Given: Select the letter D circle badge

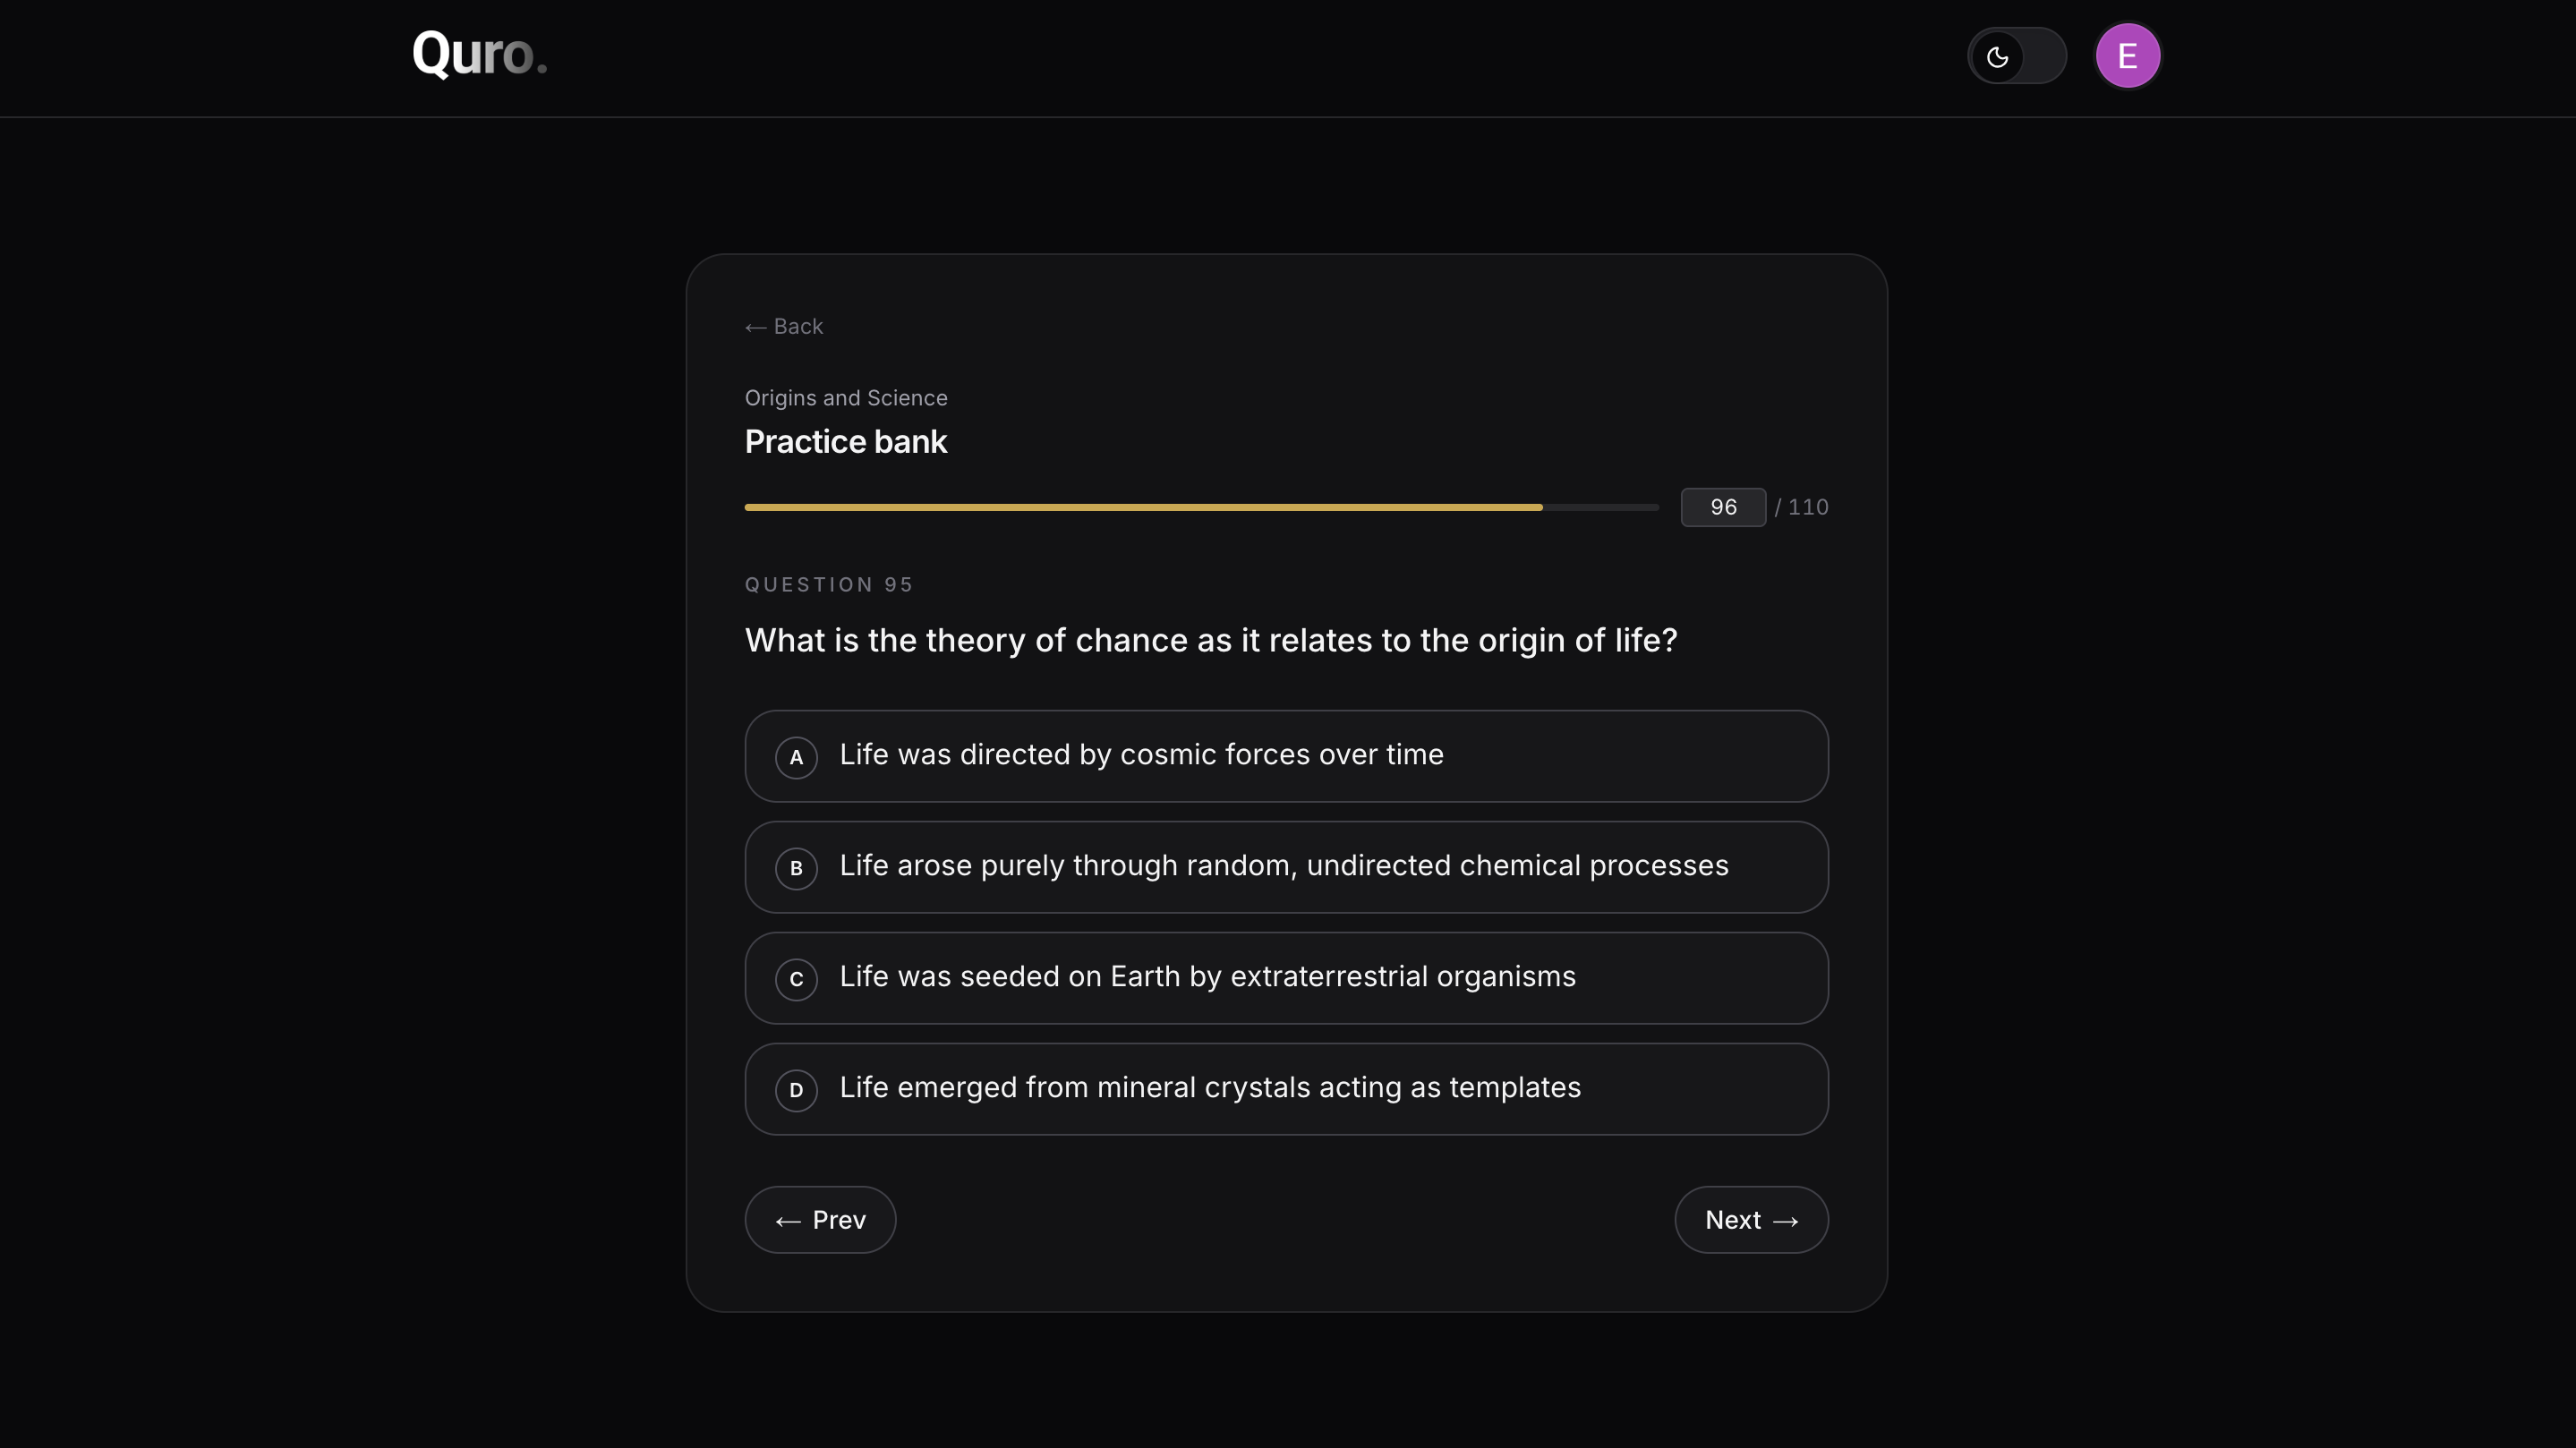Looking at the screenshot, I should tap(796, 1090).
